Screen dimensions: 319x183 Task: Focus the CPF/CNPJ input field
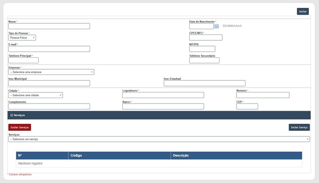click(x=206, y=37)
